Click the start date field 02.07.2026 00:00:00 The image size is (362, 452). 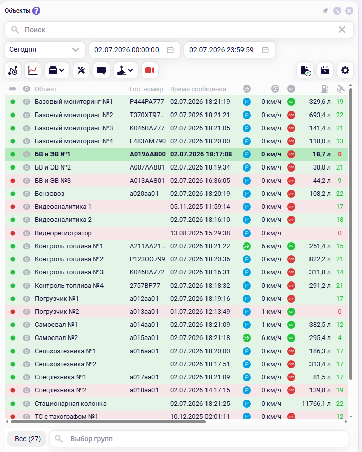click(135, 50)
